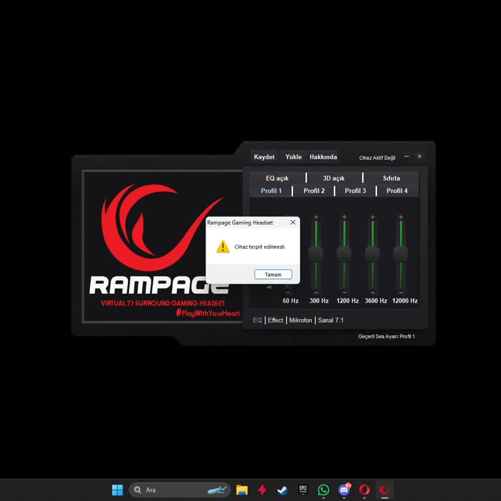
Task: Click the 60 Hz band label
Action: 290,301
